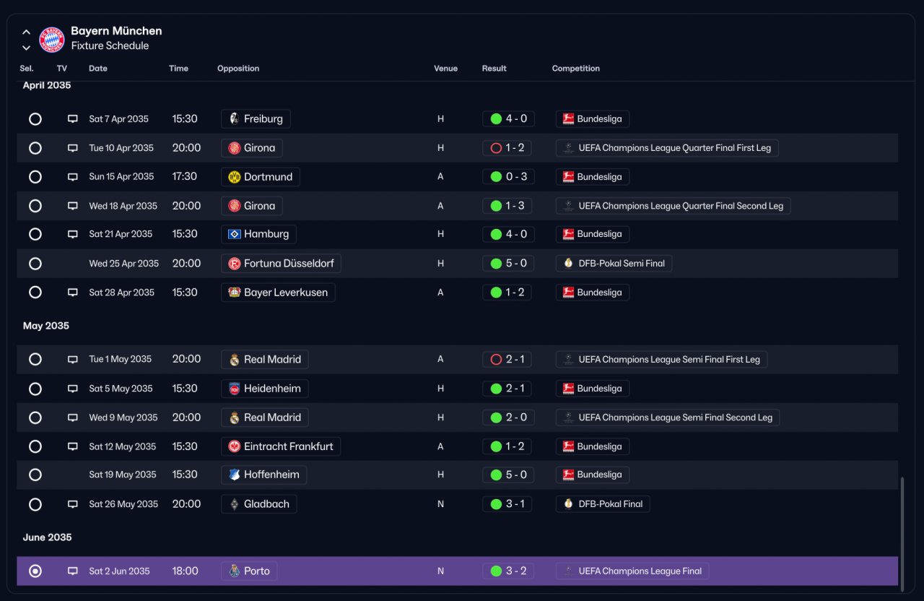Open the 3 - 2 result against Porto
The image size is (924, 601).
[x=508, y=571]
